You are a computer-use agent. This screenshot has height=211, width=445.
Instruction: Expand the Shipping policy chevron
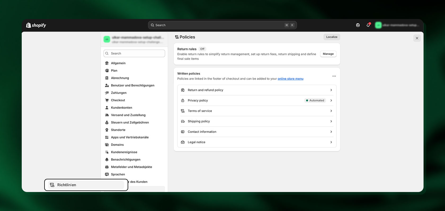coord(331,121)
